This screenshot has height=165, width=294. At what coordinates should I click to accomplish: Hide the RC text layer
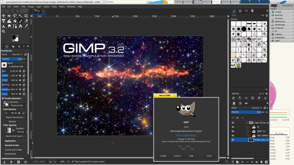point(233,127)
